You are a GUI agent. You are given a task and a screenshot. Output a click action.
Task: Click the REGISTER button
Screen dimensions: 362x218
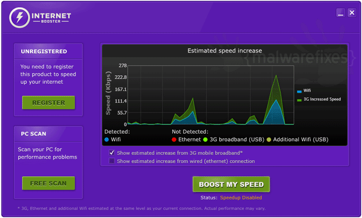(x=49, y=103)
